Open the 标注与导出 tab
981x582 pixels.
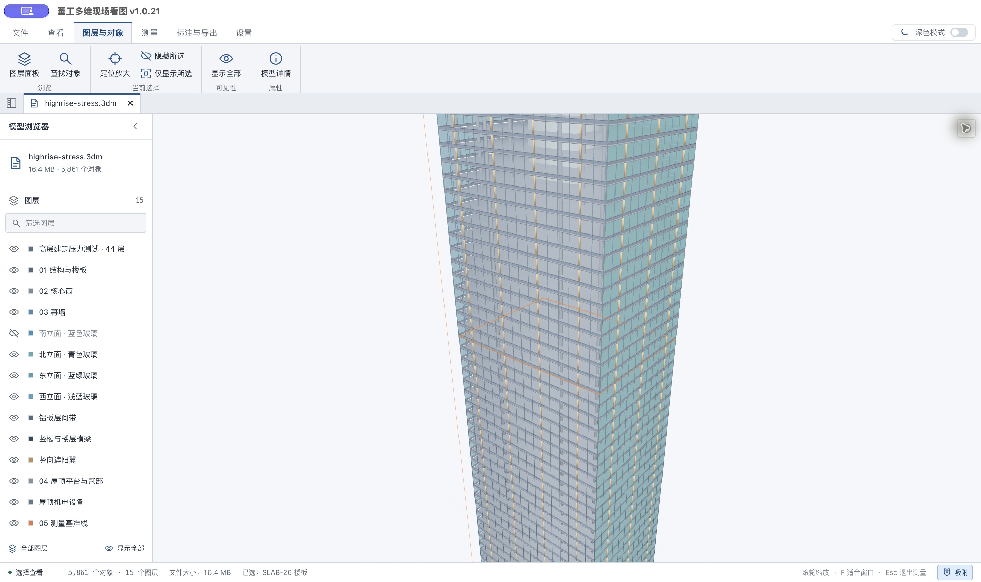click(x=197, y=33)
